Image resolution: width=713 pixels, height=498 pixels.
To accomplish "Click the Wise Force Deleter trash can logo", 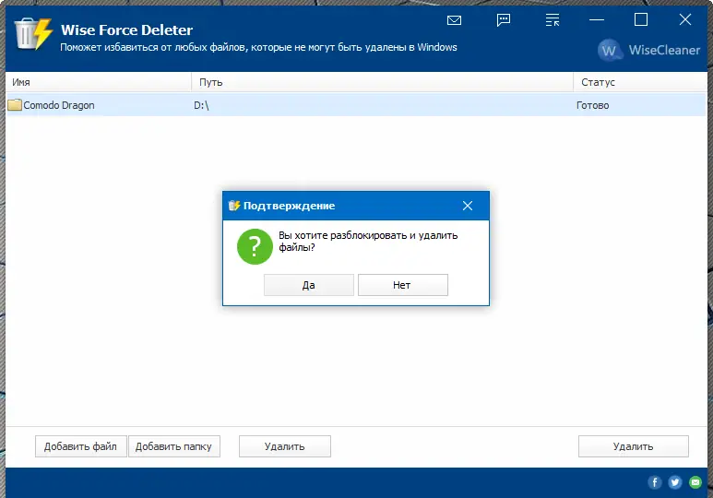I will pyautogui.click(x=32, y=33).
